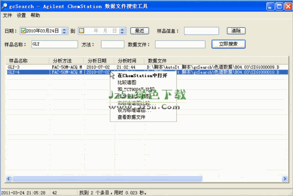Click the horizontal scrollbar left arrow

[x=8, y=179]
